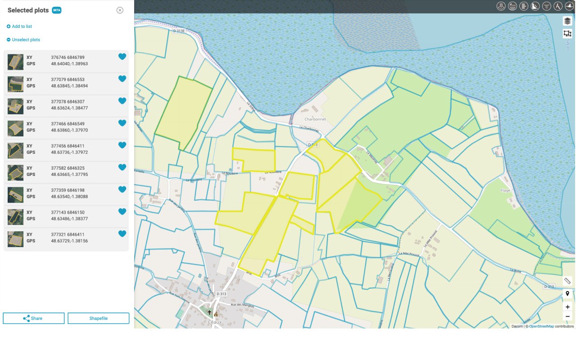The image size is (576, 360).
Task: Select GPS coordinates 48.63860,-1.37970
Action: tap(69, 130)
